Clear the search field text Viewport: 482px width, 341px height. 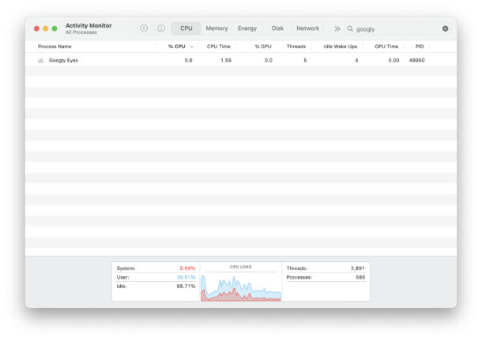click(445, 28)
